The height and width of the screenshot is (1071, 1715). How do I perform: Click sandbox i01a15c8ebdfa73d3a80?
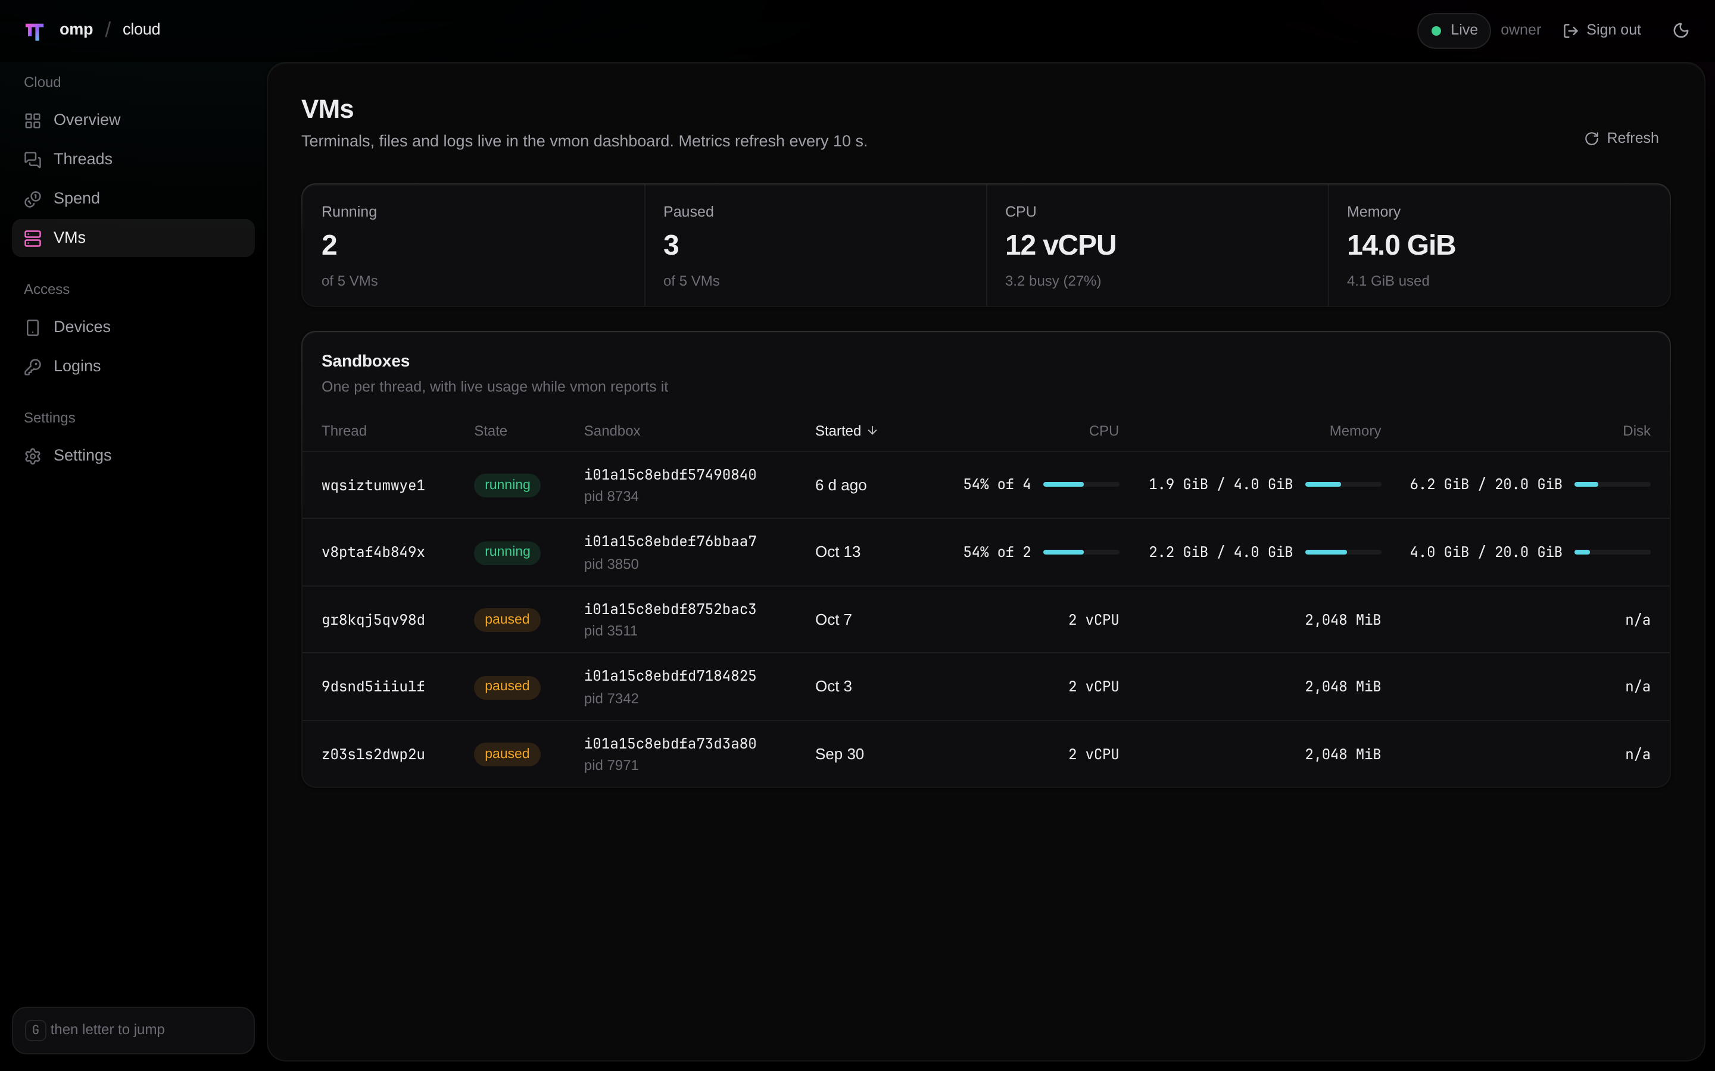[x=670, y=744]
